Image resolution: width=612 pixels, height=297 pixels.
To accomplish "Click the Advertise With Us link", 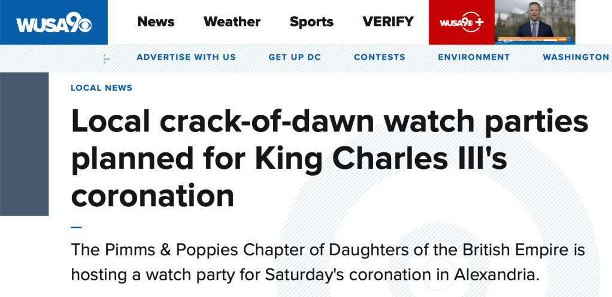I will point(186,57).
